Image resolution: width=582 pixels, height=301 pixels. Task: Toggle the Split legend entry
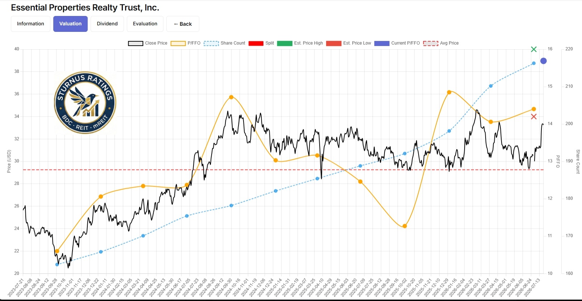tap(261, 43)
